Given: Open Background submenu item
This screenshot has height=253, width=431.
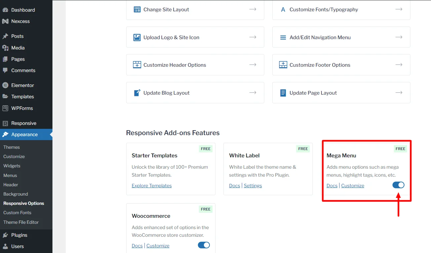Looking at the screenshot, I should click(16, 194).
